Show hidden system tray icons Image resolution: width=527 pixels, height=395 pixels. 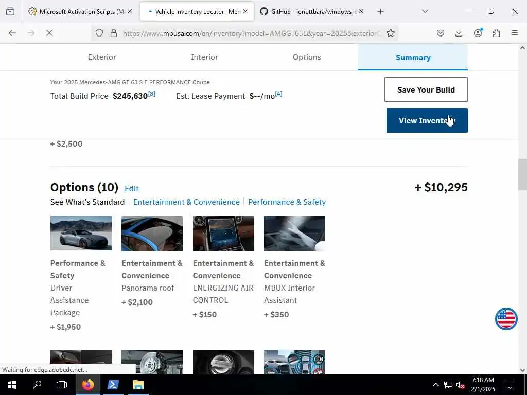click(435, 385)
